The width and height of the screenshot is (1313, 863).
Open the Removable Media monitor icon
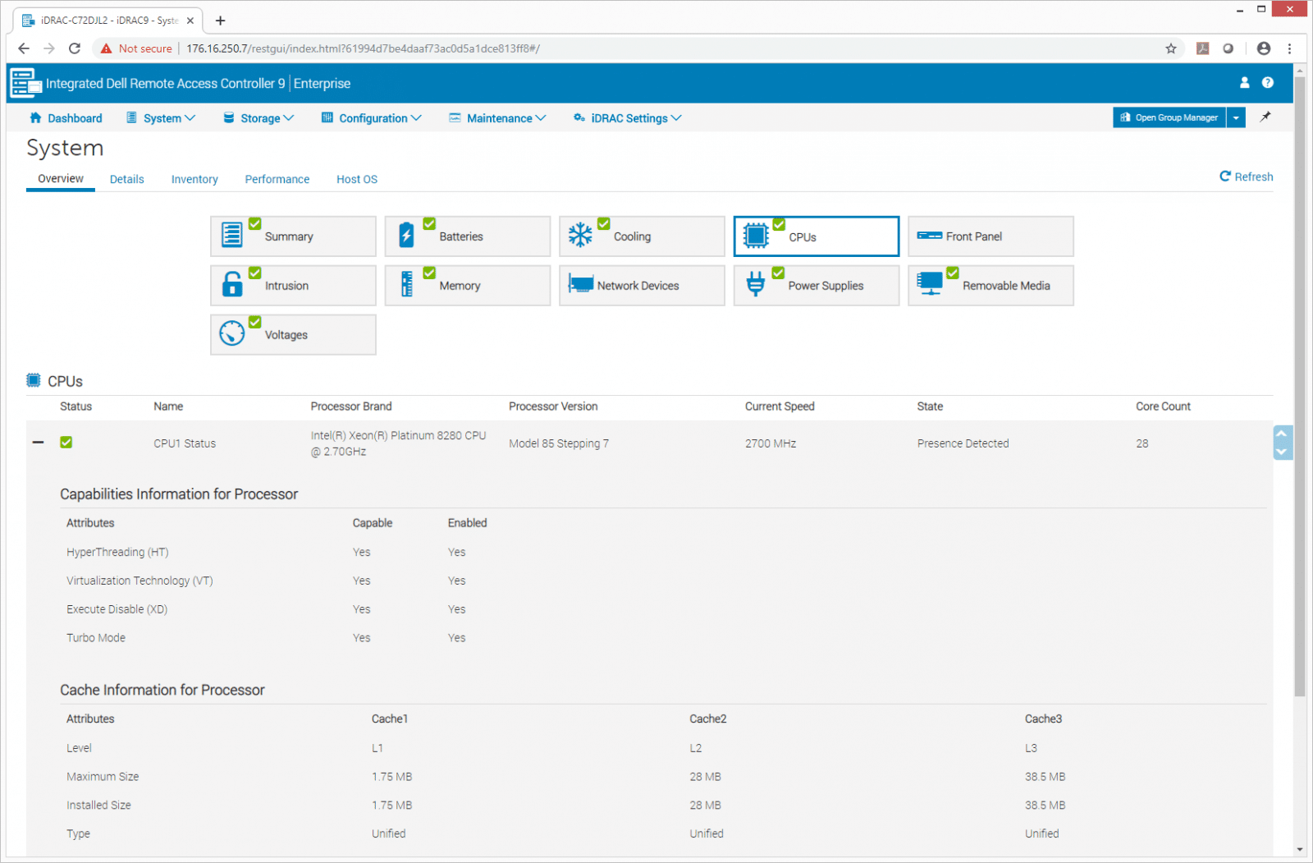pyautogui.click(x=930, y=284)
